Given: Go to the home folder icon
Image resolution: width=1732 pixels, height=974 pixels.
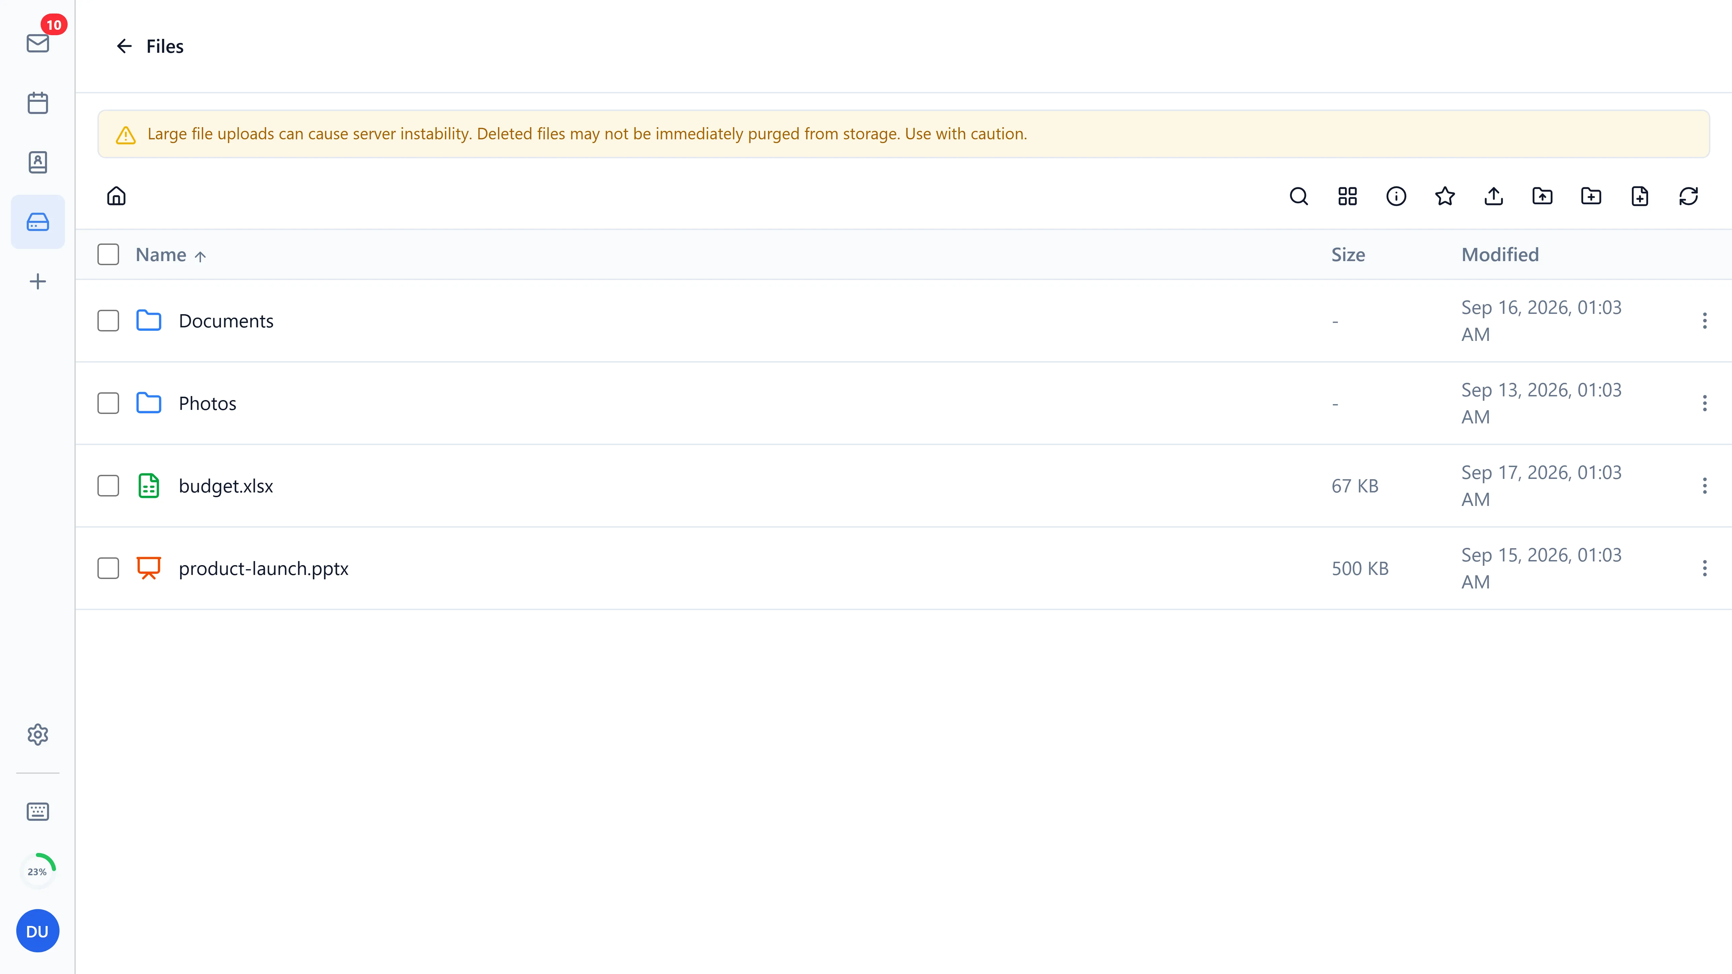Looking at the screenshot, I should (x=116, y=195).
